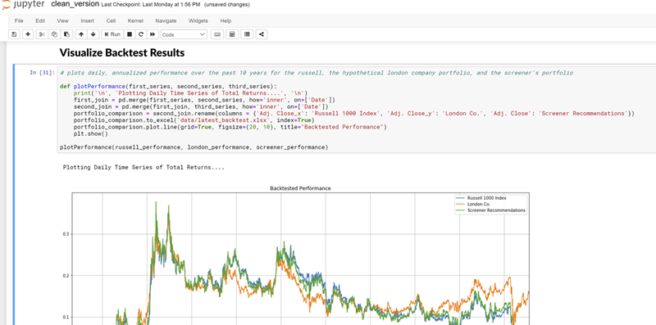This screenshot has height=325, width=656.
Task: Open the Widgets menu
Action: [198, 21]
